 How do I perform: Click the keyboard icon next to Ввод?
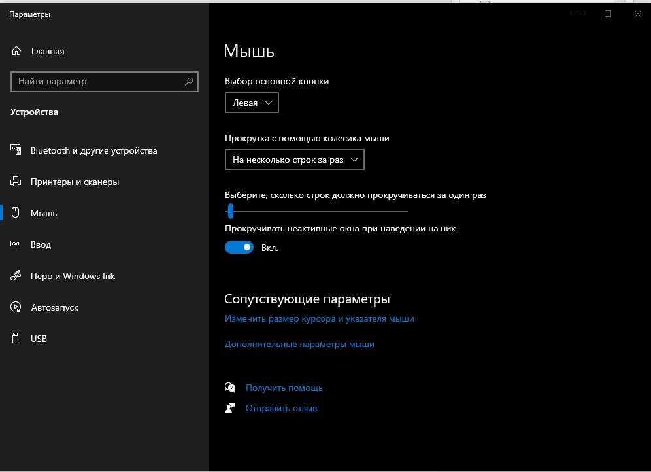point(16,244)
